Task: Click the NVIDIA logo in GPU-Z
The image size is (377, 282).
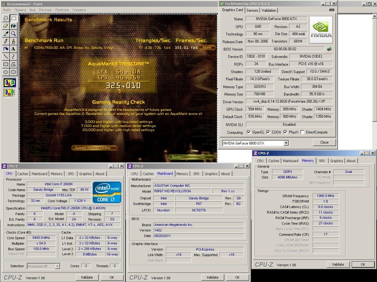Action: coord(321,30)
